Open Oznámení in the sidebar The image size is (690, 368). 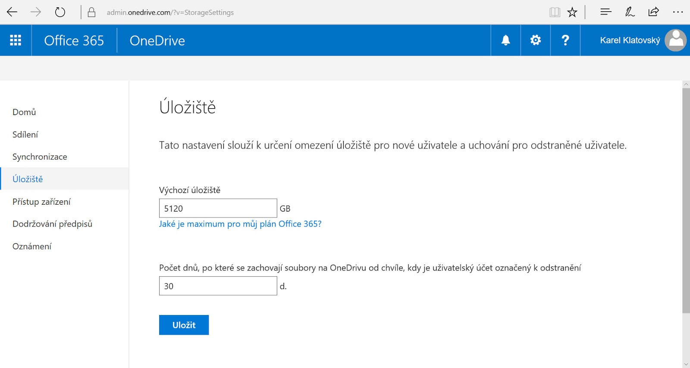(x=65, y=246)
